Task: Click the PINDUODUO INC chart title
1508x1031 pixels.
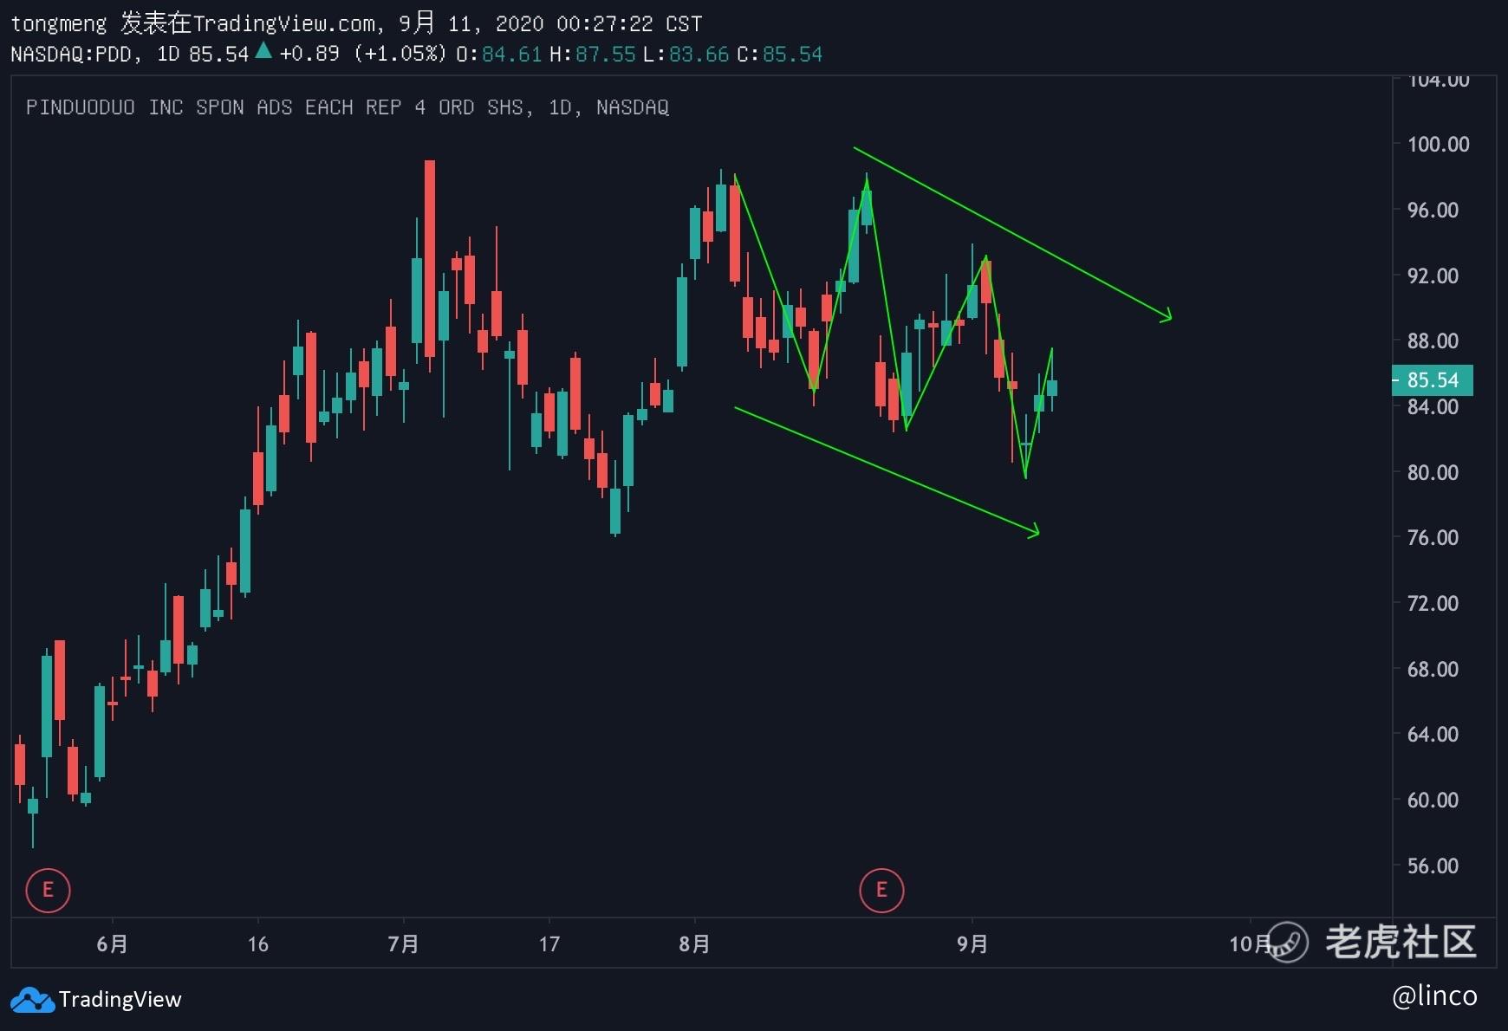Action: [348, 107]
